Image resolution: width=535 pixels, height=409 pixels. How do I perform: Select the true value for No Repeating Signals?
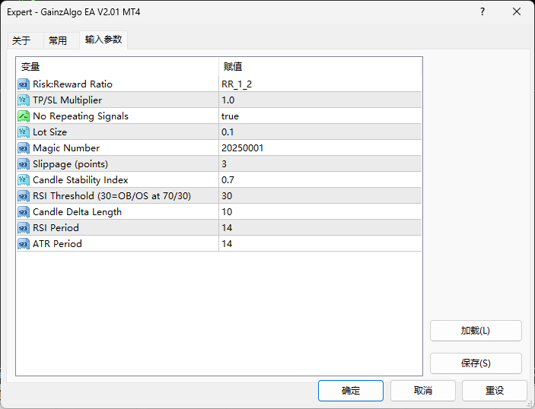point(320,116)
